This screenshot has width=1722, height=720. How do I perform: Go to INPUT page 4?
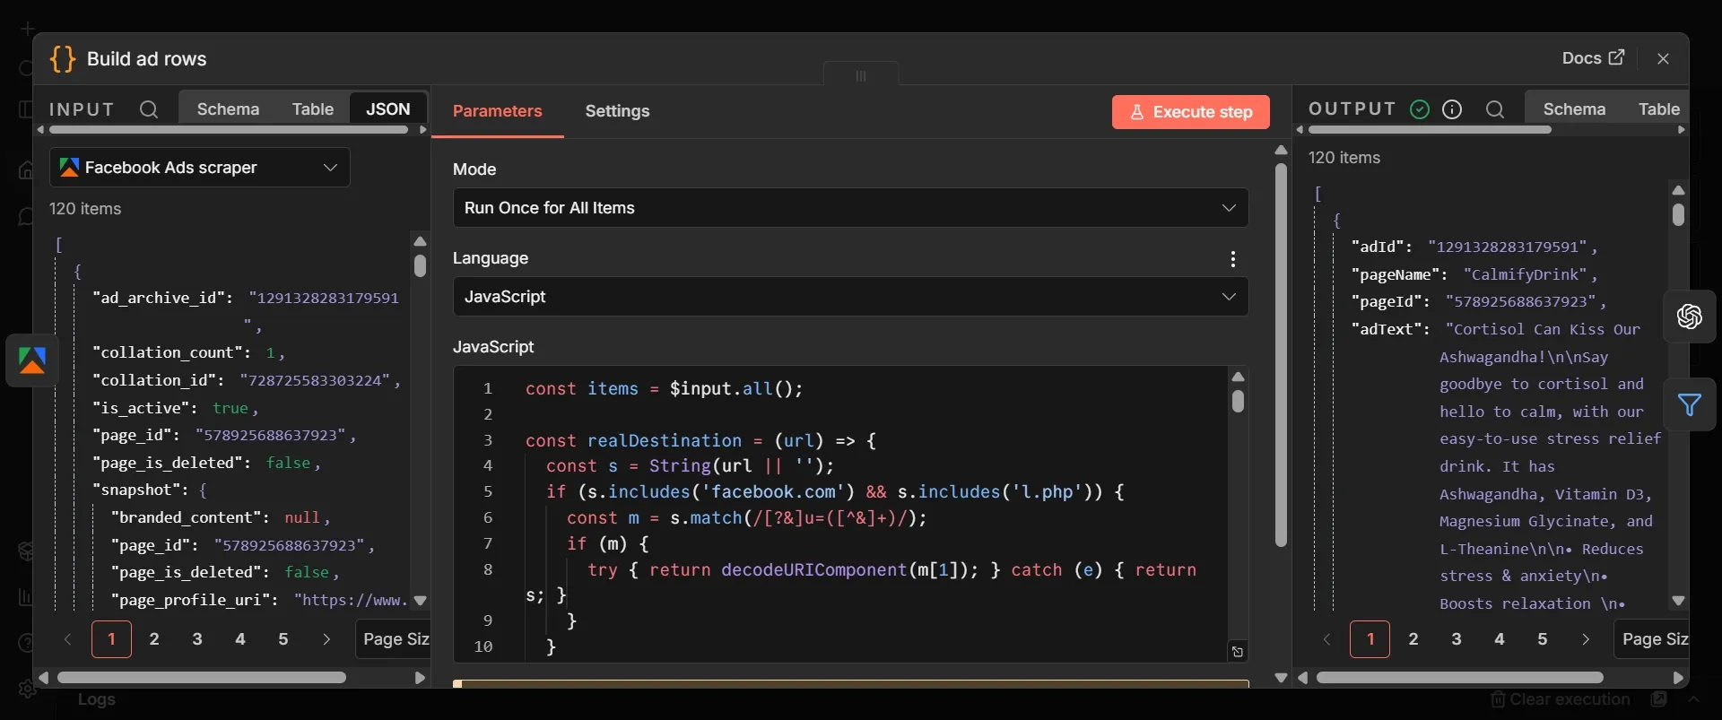click(240, 639)
